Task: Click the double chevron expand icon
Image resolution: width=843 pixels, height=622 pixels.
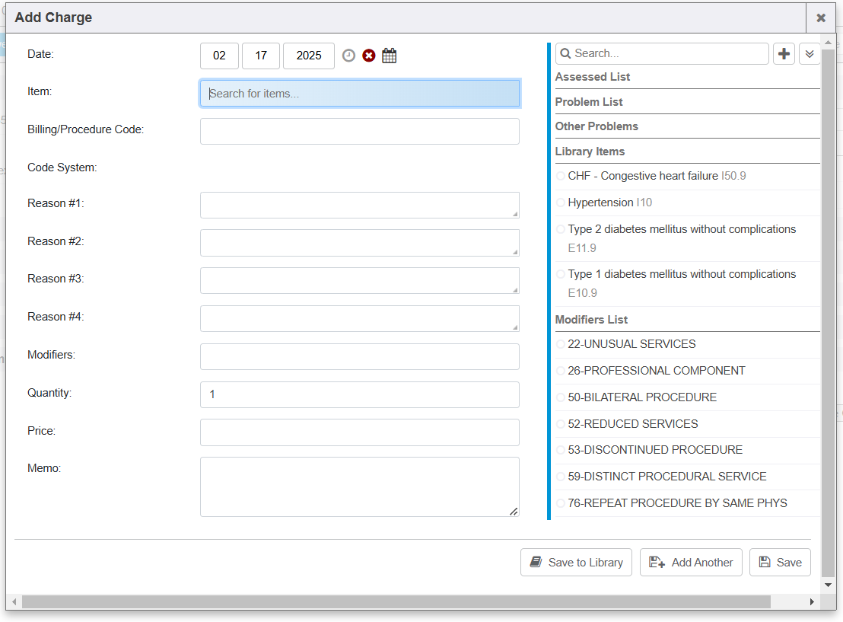Action: [810, 54]
